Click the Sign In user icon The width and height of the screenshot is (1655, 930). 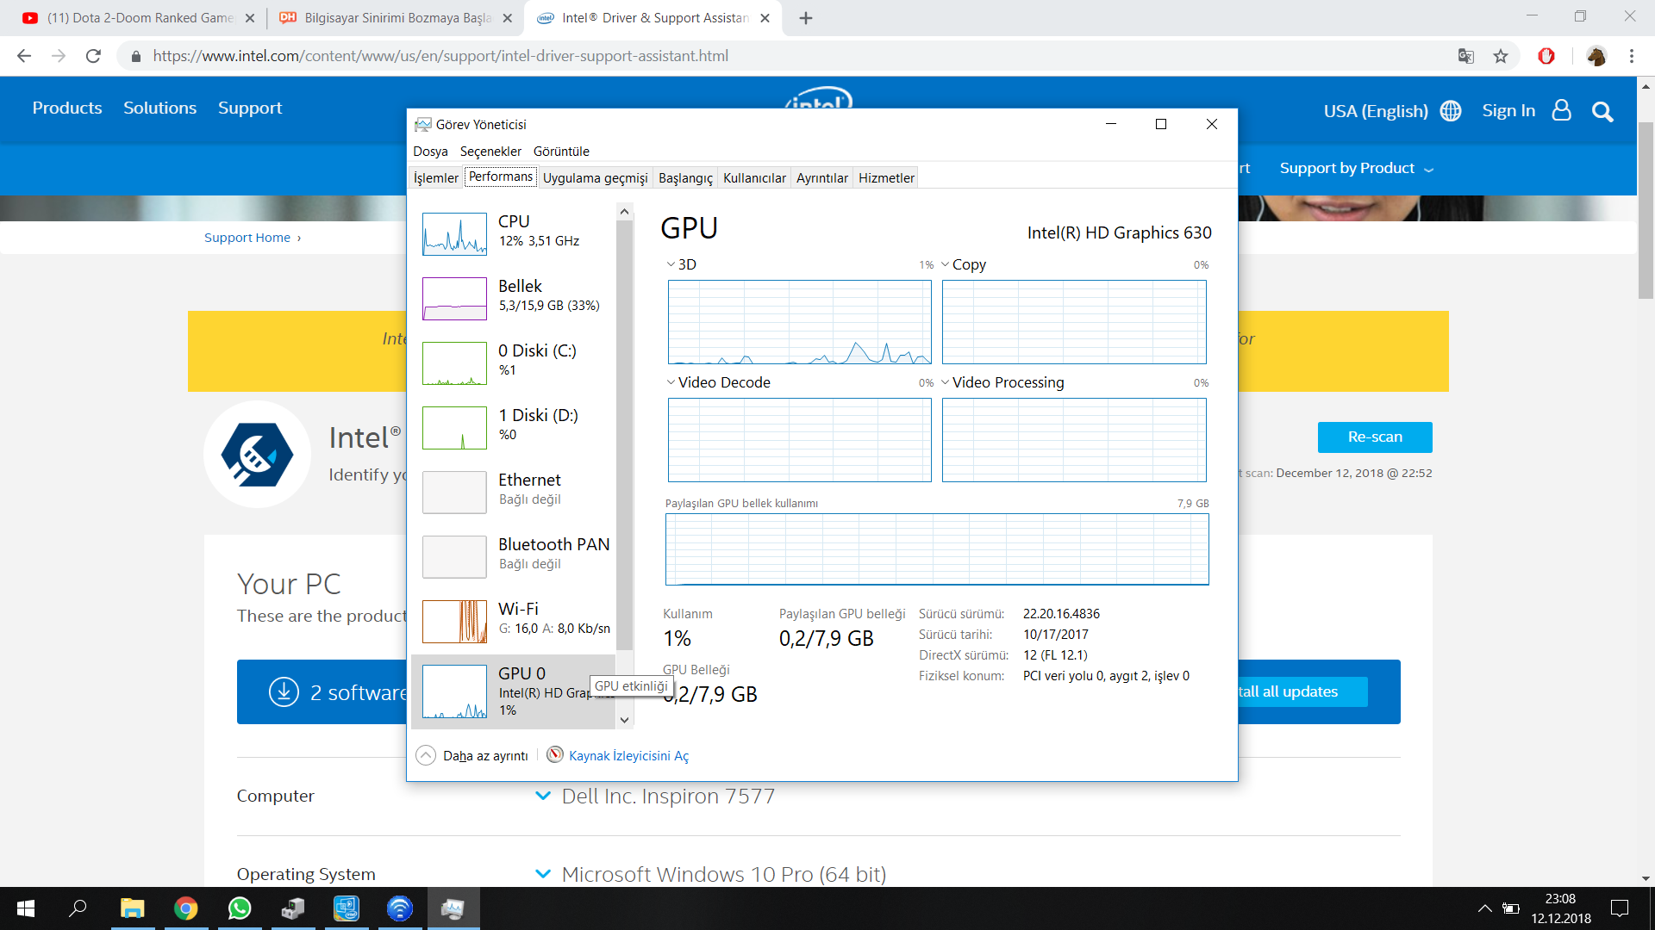click(1561, 110)
